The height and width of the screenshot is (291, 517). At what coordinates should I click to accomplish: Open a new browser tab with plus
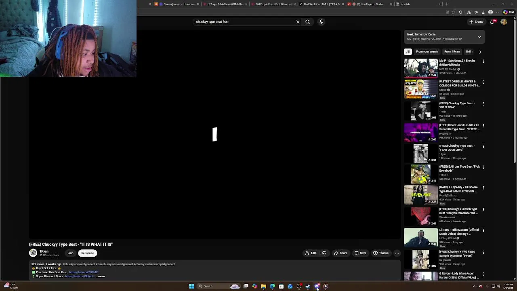point(446,4)
